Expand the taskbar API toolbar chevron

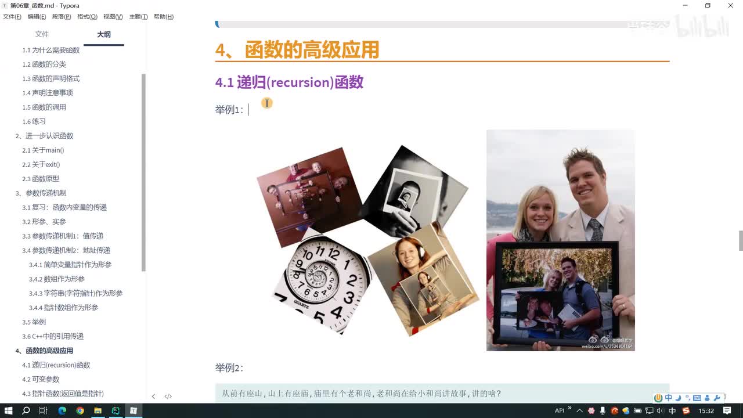click(569, 408)
